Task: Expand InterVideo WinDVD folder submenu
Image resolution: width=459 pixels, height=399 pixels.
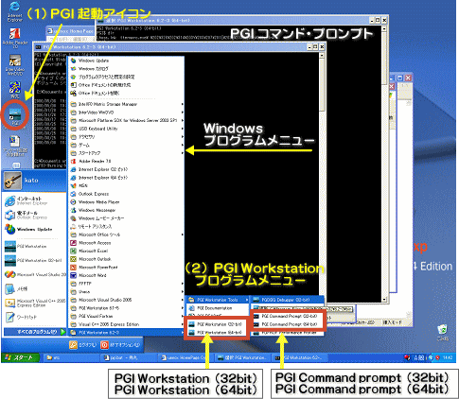Action: point(126,113)
